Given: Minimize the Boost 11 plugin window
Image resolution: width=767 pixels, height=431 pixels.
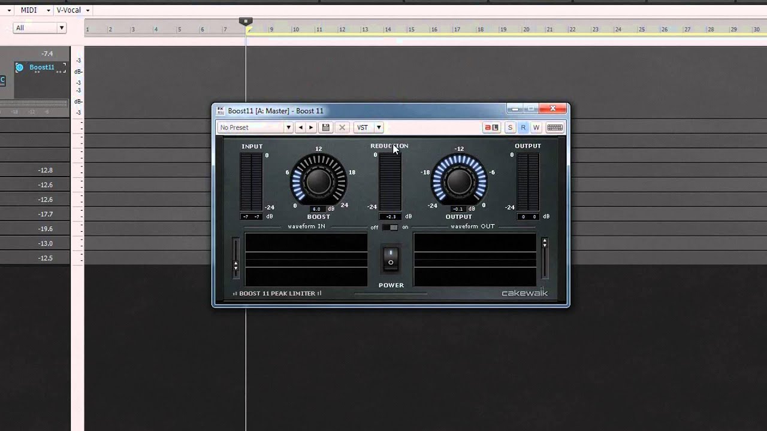Looking at the screenshot, I should (515, 109).
